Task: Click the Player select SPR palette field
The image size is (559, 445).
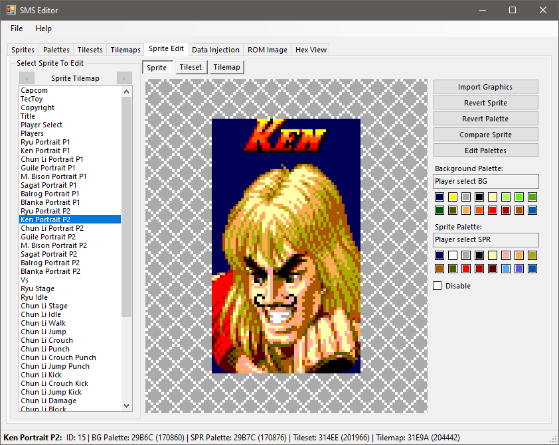Action: pos(486,240)
